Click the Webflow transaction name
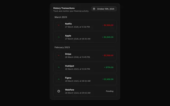The height and width of the screenshot is (106, 170). (x=70, y=90)
